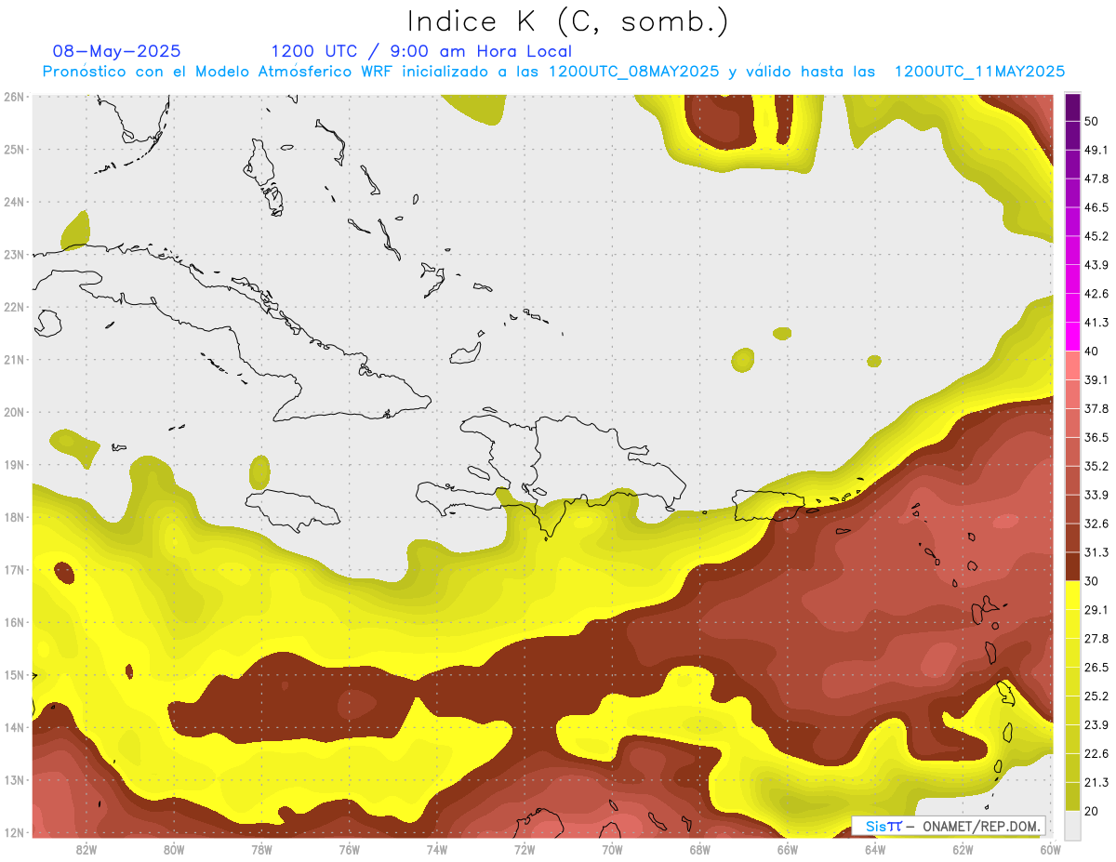Click longitude label "68W"
The image size is (1116, 862).
tap(699, 849)
